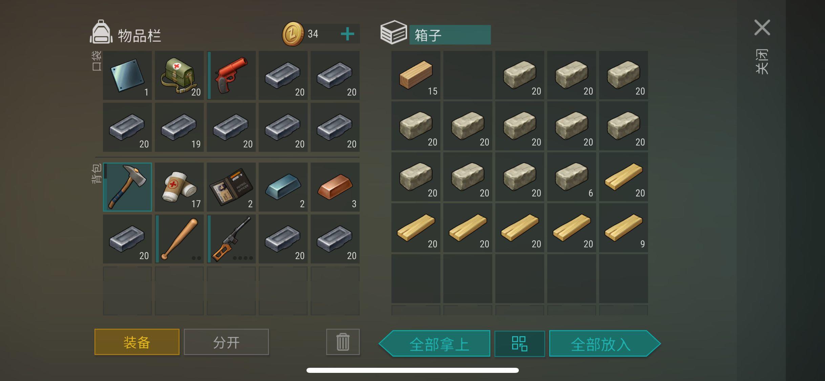Image resolution: width=825 pixels, height=381 pixels.
Task: Select the wooden log stack of 15
Action: point(416,75)
